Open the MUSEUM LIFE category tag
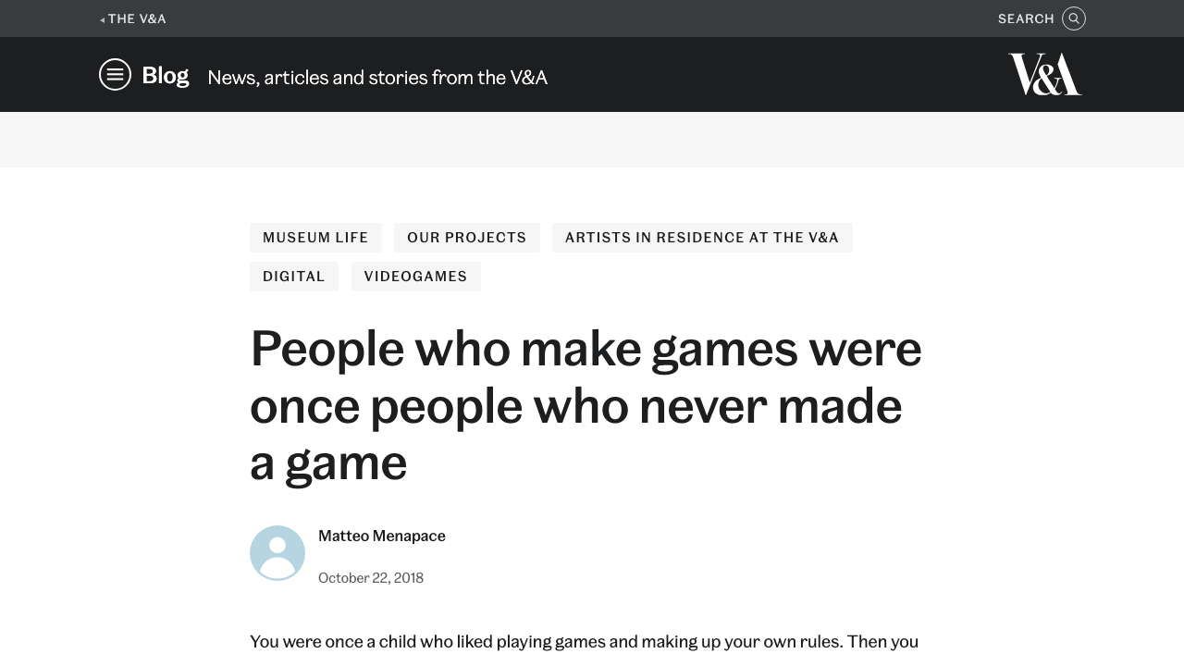The image size is (1184, 666). click(315, 238)
